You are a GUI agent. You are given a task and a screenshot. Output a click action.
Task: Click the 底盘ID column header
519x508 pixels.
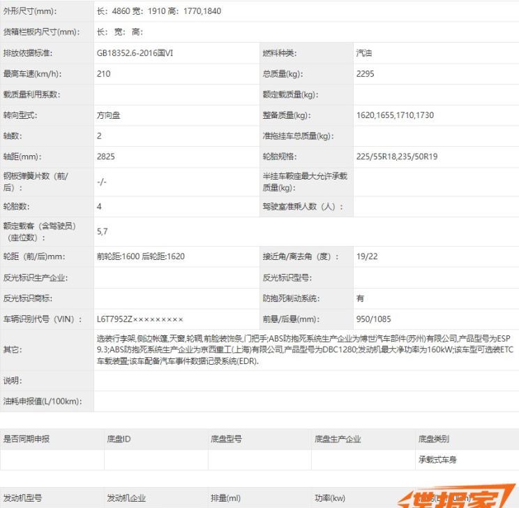point(119,439)
